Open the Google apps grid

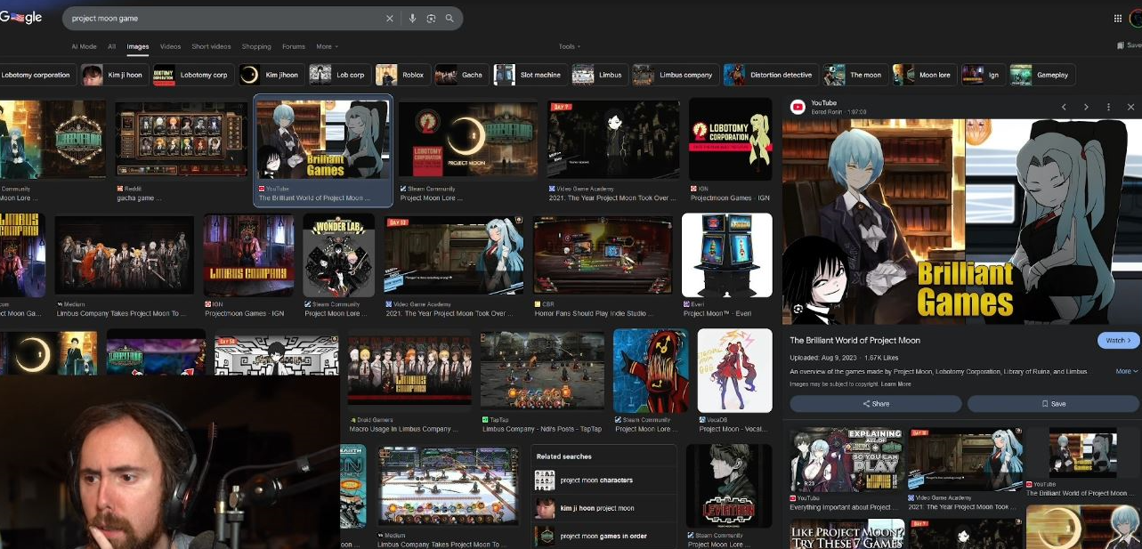click(x=1118, y=18)
